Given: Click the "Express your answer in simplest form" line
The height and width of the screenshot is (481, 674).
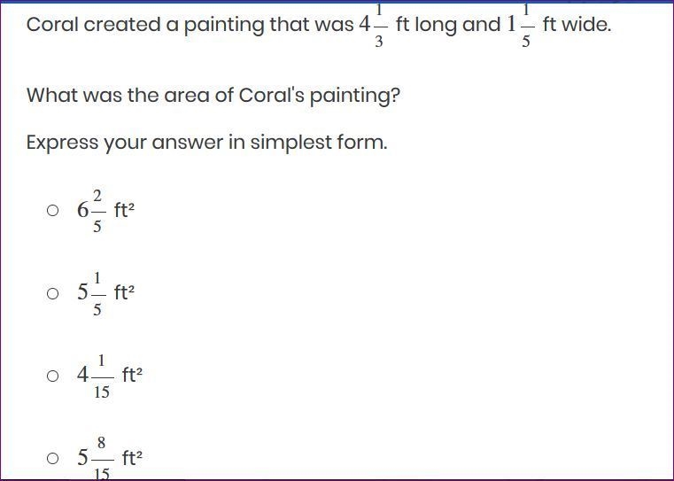Looking at the screenshot, I should [206, 143].
